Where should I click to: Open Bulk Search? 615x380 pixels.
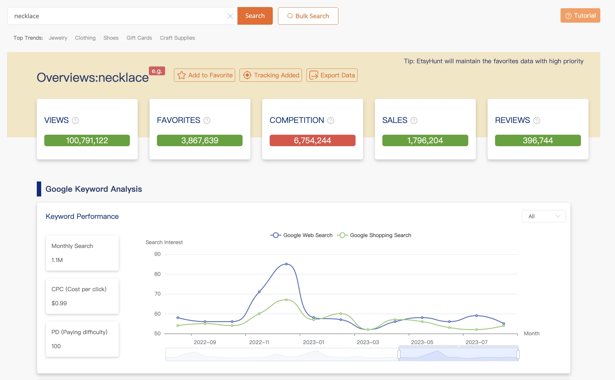308,16
